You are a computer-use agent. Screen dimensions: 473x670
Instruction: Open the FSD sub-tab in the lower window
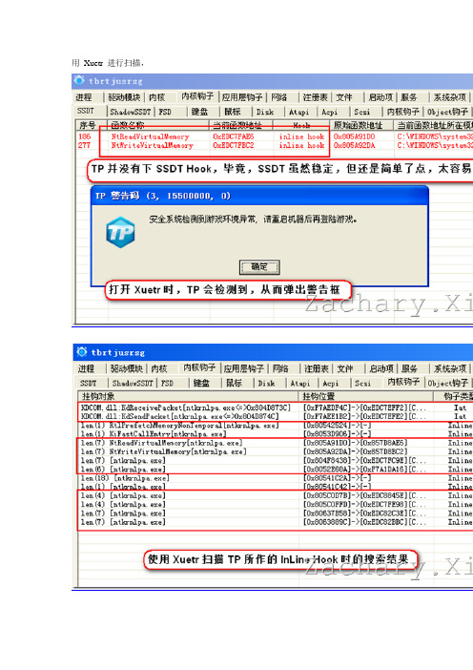pos(167,383)
